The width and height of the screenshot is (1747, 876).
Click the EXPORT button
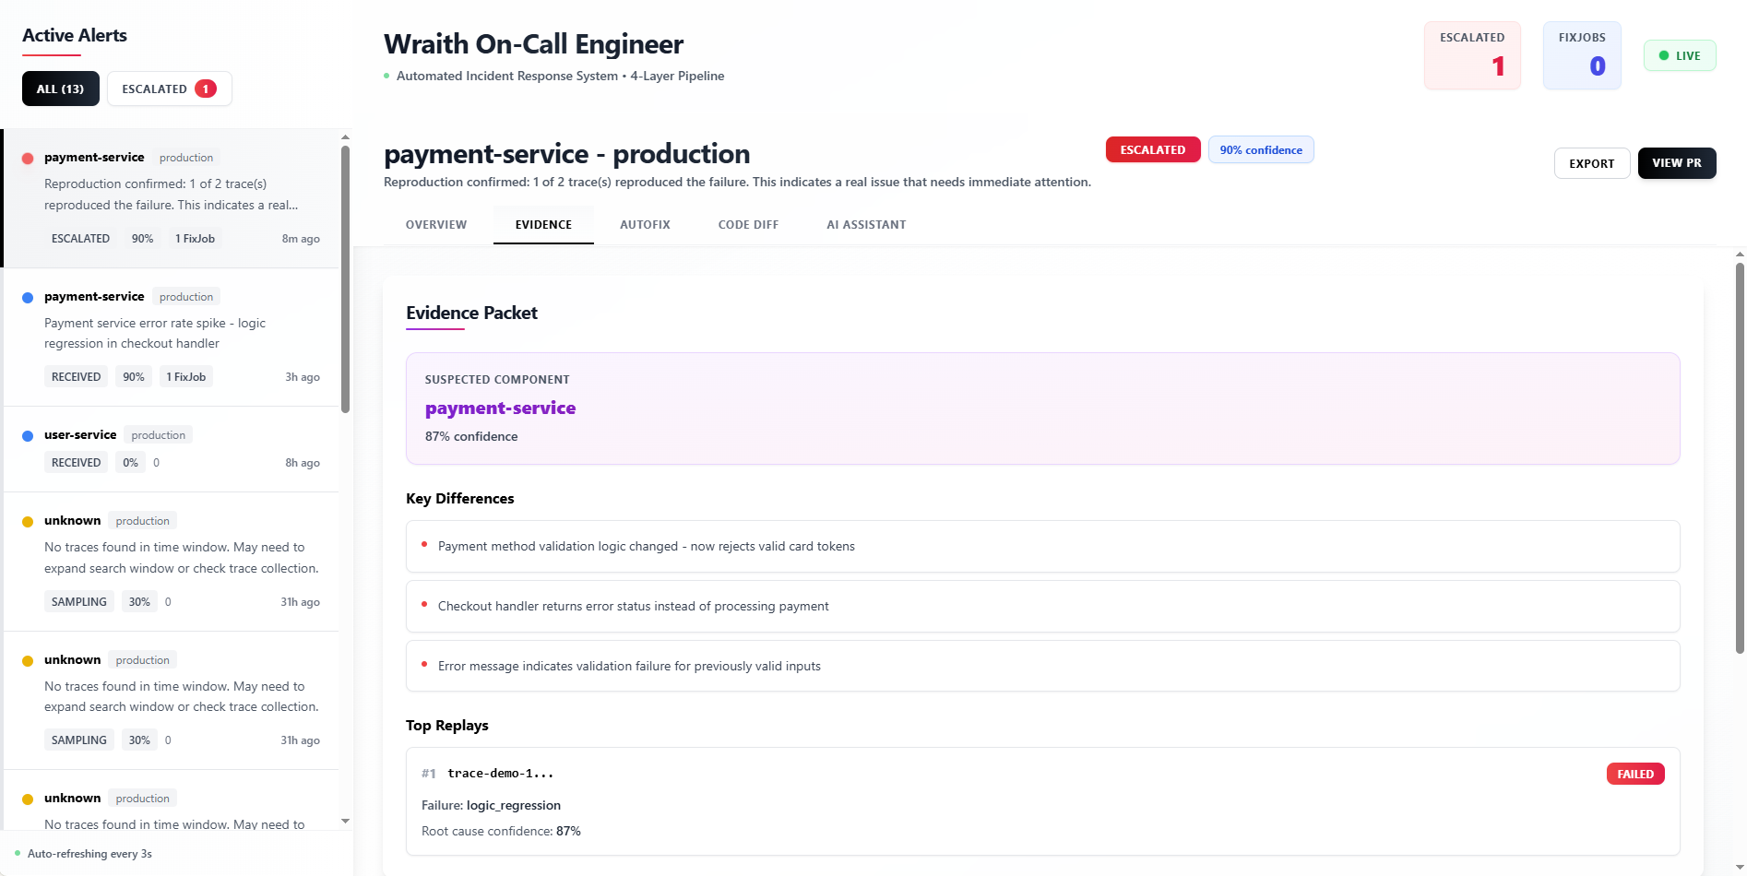[x=1591, y=163]
